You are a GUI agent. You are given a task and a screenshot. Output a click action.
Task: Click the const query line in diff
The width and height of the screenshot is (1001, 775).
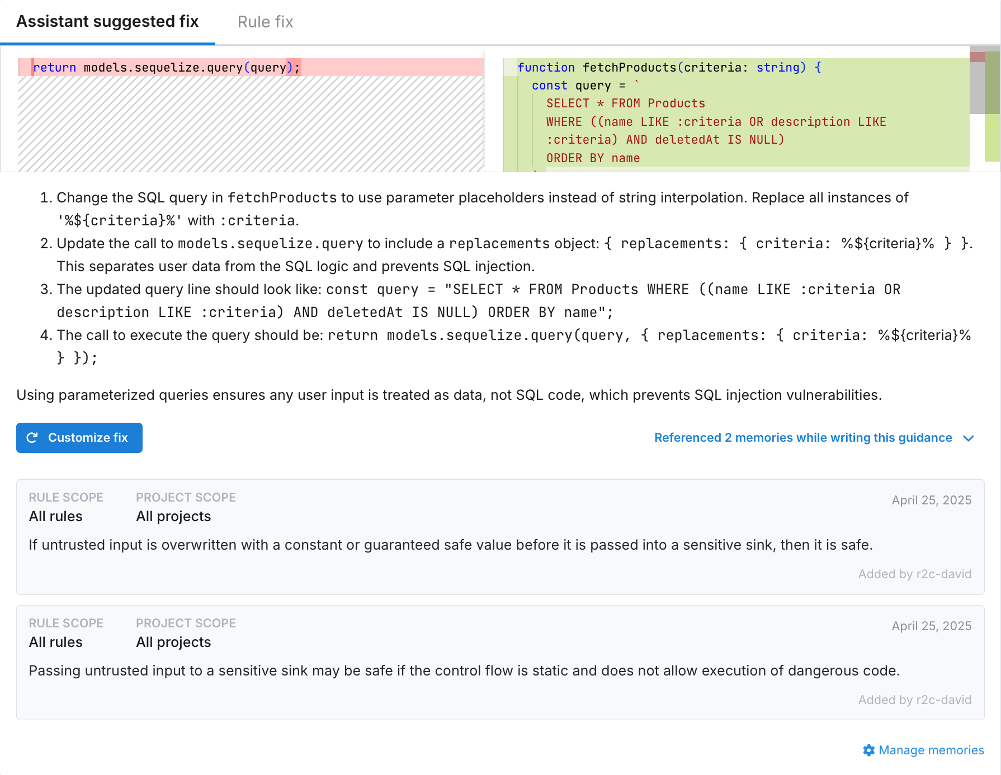point(578,86)
